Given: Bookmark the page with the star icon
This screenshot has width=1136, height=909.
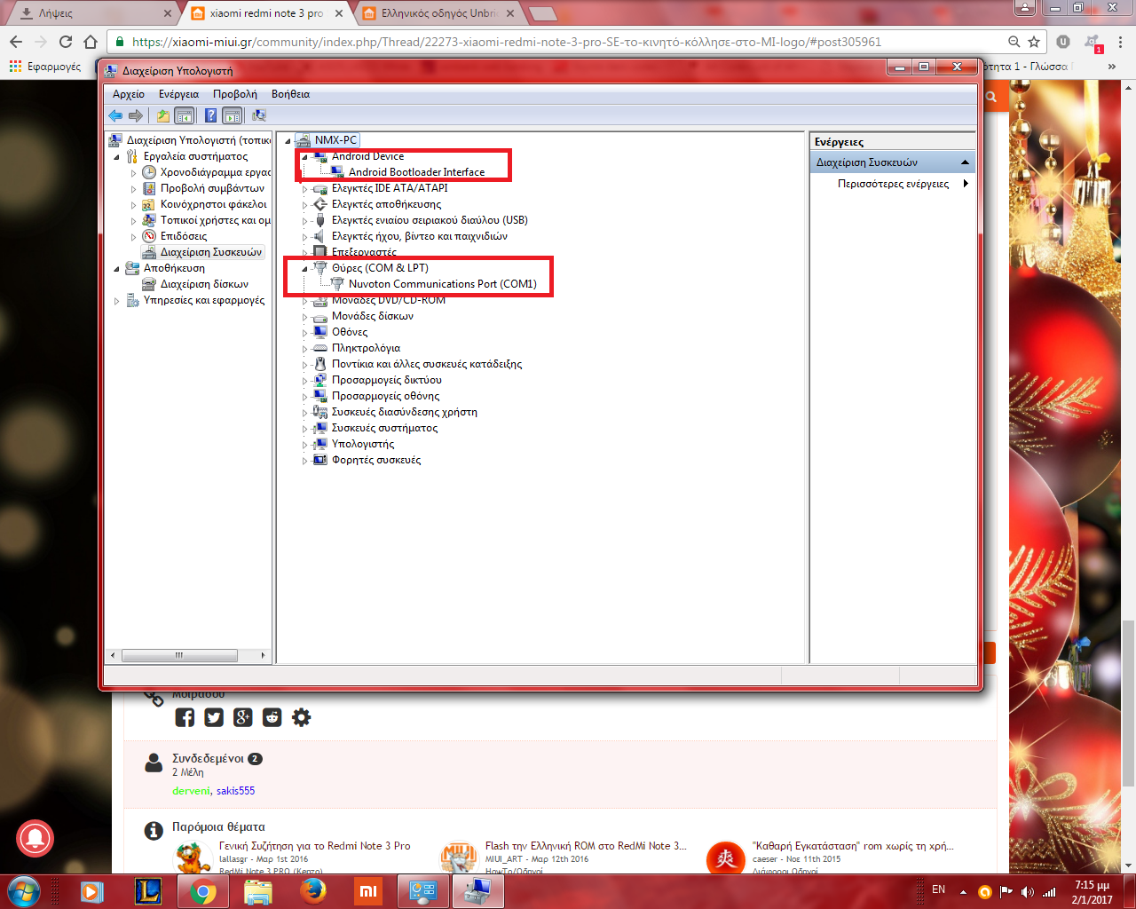Looking at the screenshot, I should click(x=1034, y=42).
